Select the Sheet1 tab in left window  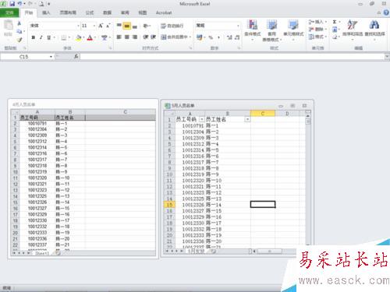42,253
